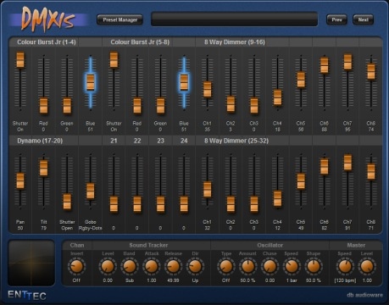Screen dimensions: 389x305
Task: Click the Master Level knob
Action: click(x=367, y=267)
